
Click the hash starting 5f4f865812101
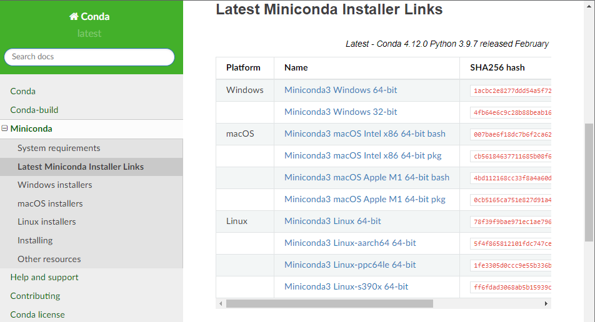(x=511, y=243)
